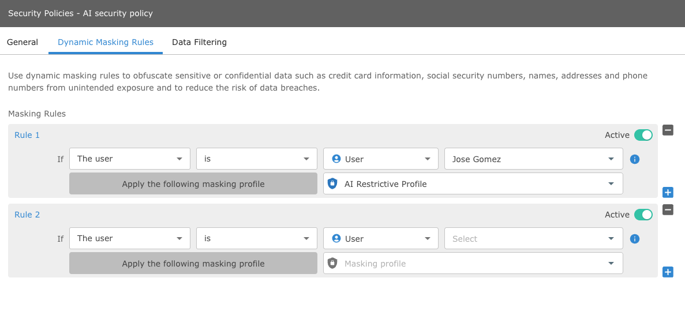
Task: Disable the Active toggle for Rule 1
Action: (643, 135)
